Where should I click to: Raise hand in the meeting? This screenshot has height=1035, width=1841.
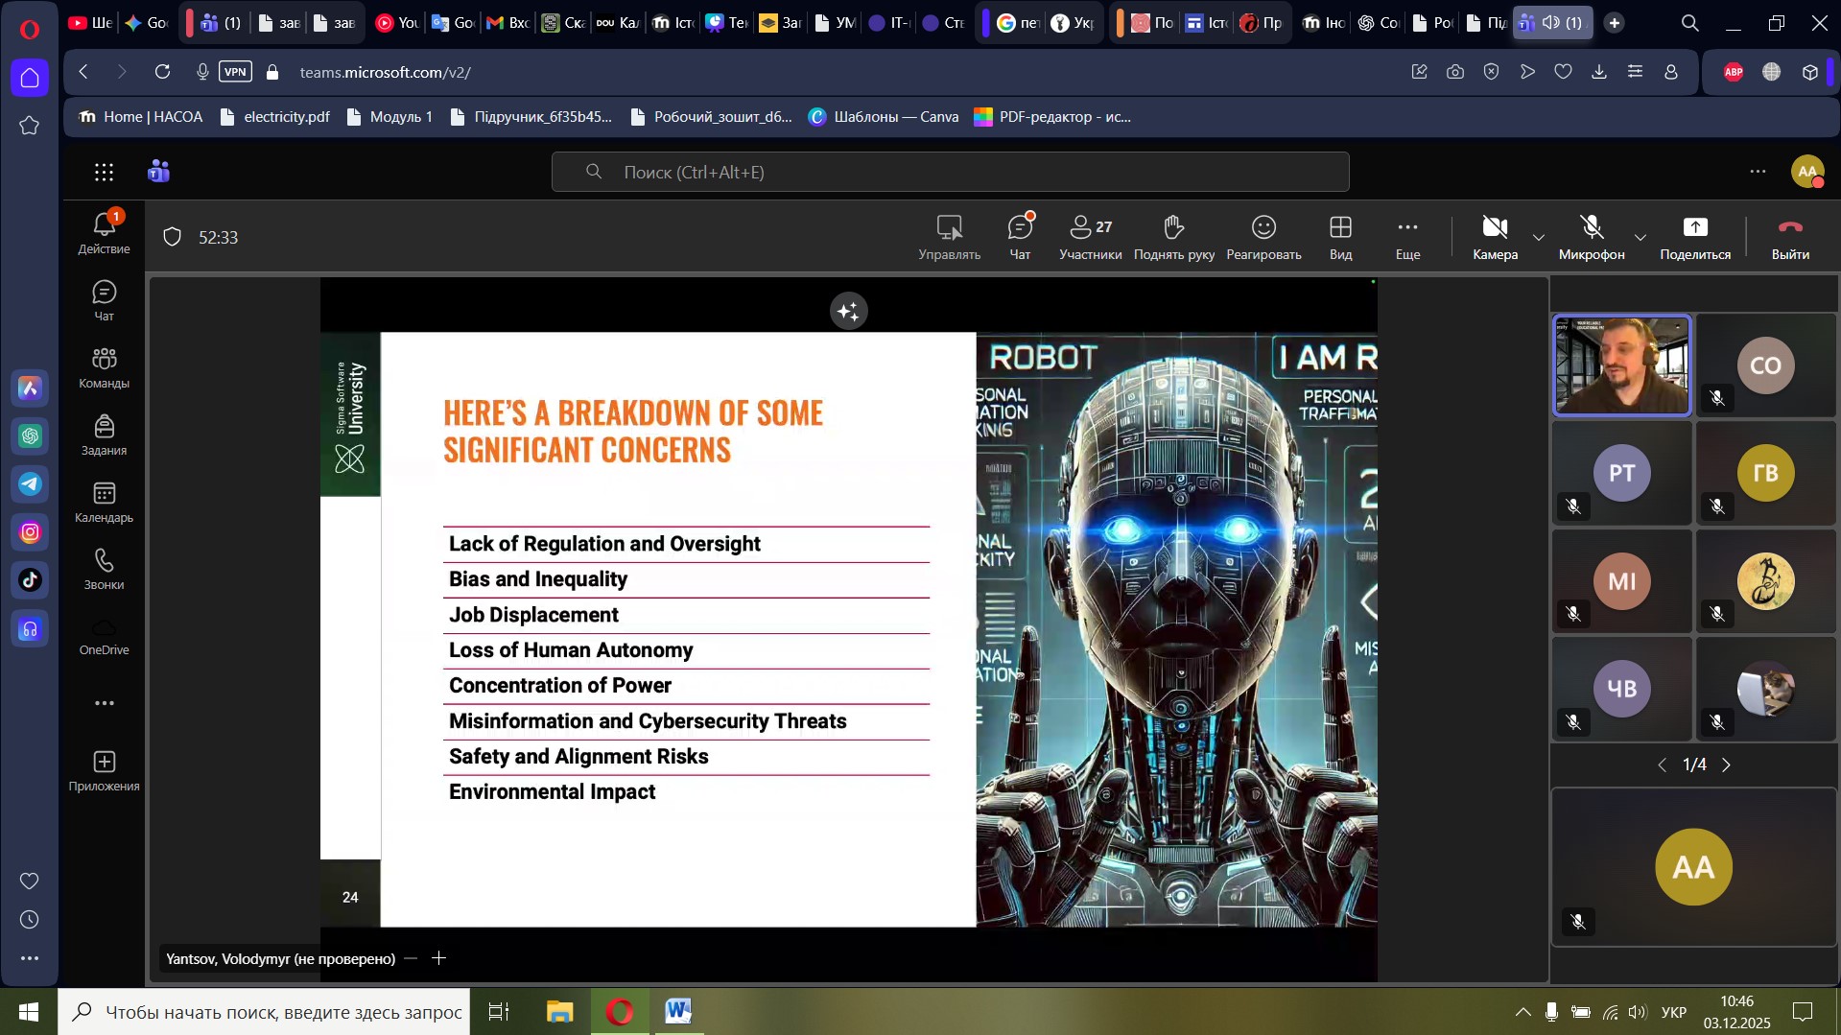tap(1173, 236)
